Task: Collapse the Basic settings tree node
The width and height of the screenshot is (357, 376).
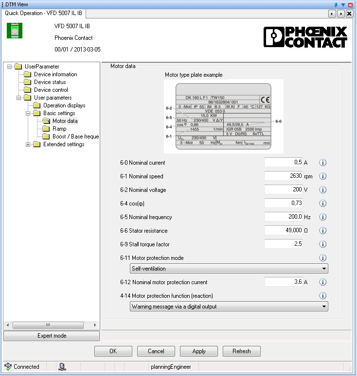Action: pyautogui.click(x=28, y=113)
